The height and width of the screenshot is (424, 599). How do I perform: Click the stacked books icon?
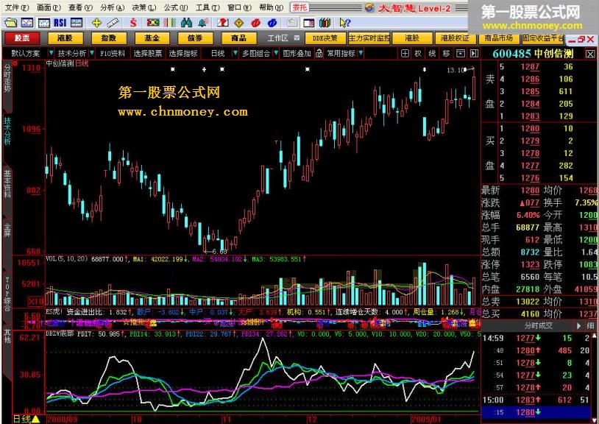[325, 23]
